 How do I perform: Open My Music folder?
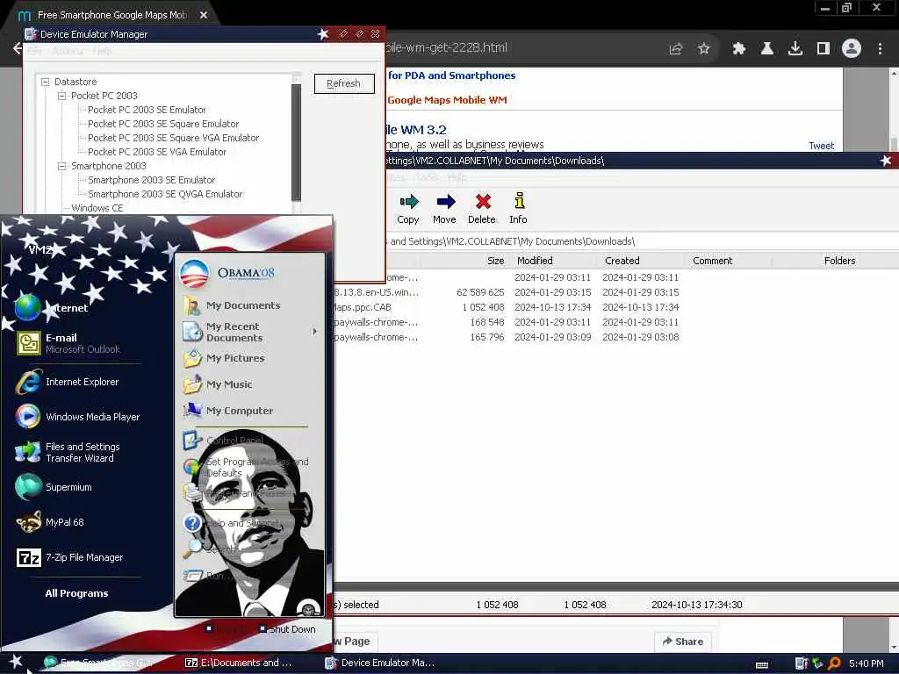(218, 384)
